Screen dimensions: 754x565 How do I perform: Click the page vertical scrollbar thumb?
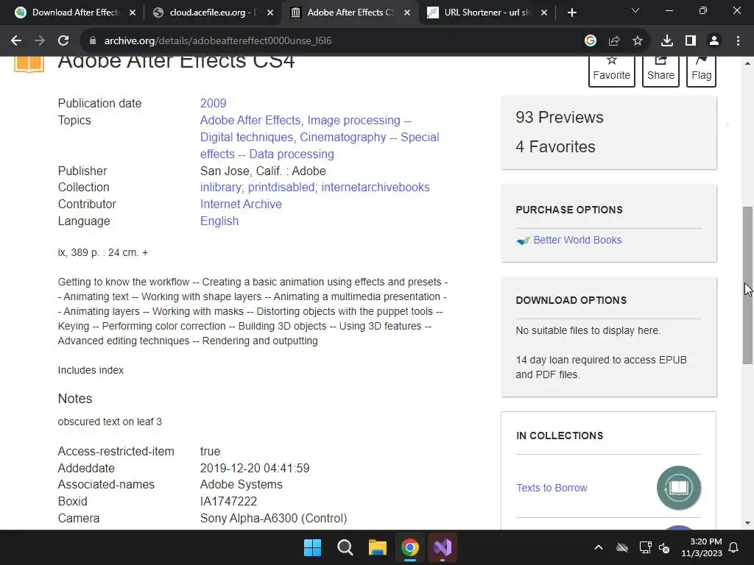point(747,285)
